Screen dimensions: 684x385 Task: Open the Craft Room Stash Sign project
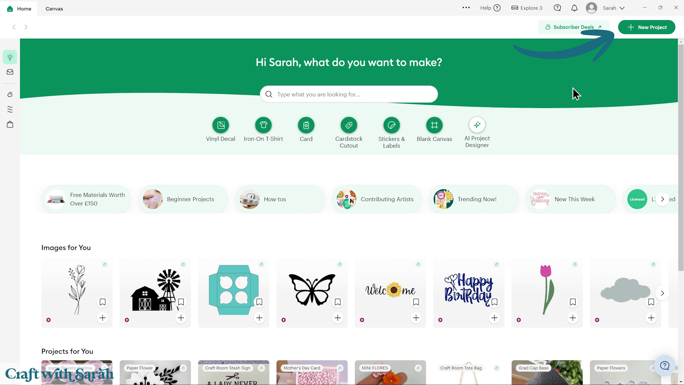(x=234, y=373)
